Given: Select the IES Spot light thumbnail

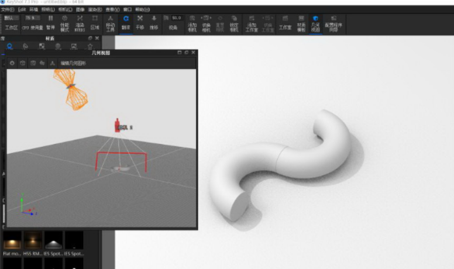Looking at the screenshot, I should (x=54, y=241).
